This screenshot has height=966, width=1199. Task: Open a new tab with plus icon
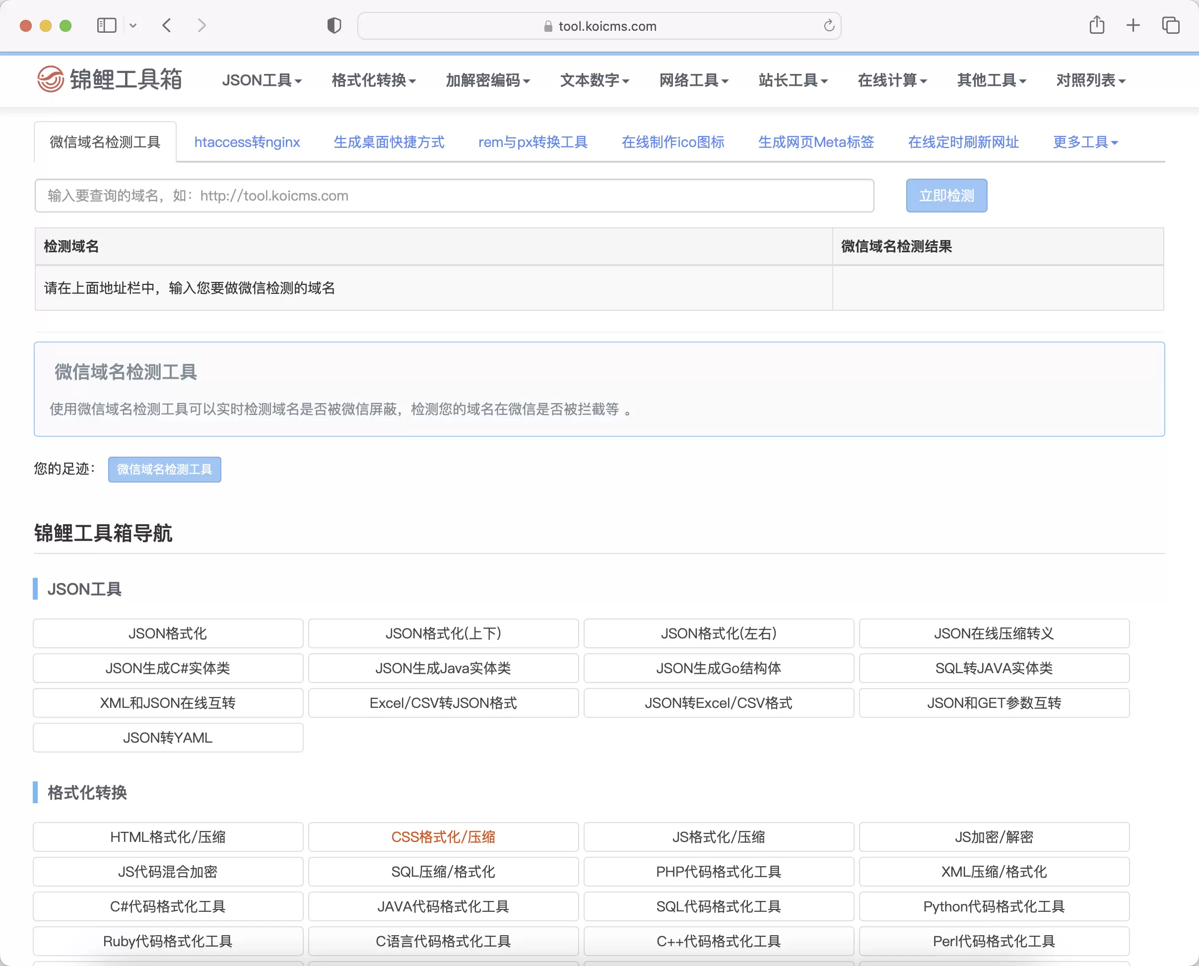[1133, 26]
